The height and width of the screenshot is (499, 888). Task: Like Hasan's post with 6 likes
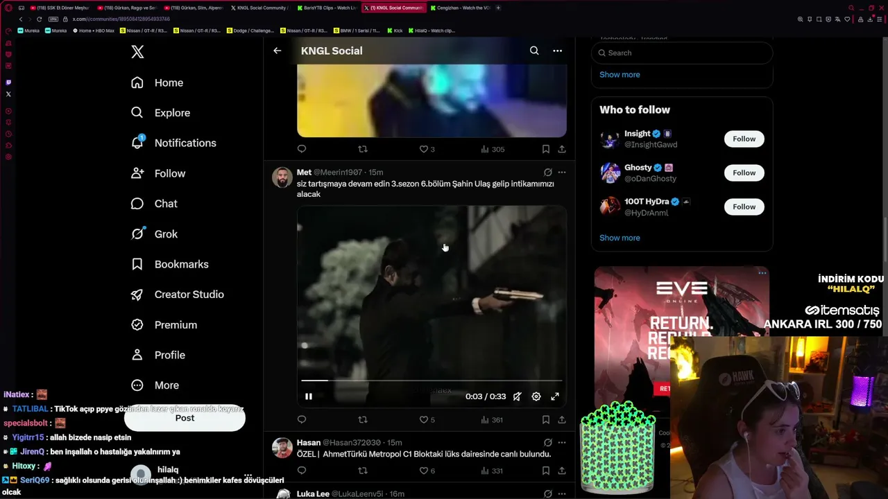click(427, 471)
